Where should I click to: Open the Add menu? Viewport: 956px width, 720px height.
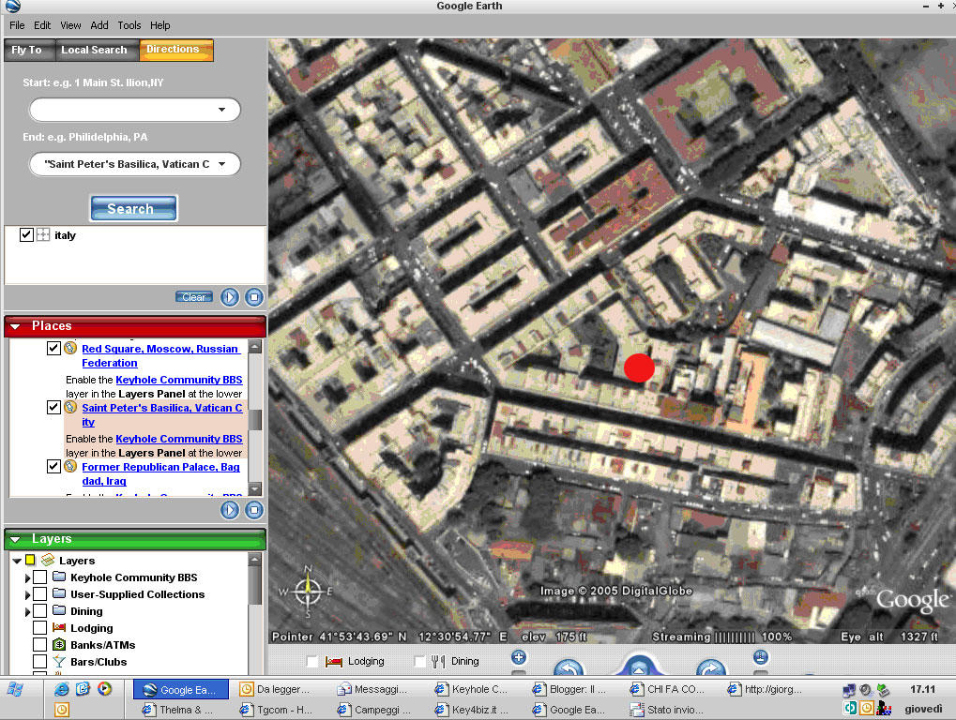[x=99, y=25]
